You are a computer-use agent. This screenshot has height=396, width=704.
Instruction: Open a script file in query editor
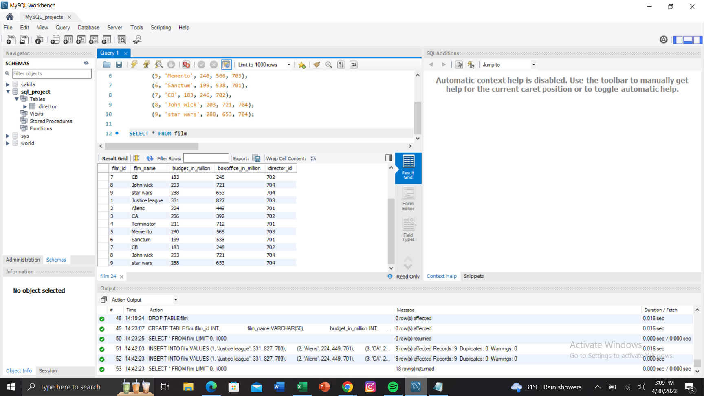point(107,65)
